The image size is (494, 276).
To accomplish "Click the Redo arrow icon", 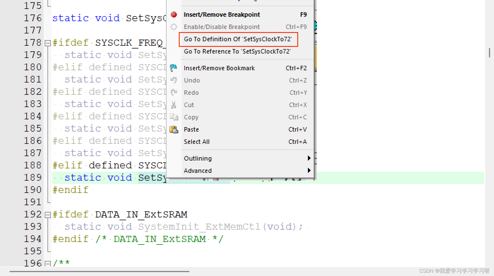I will [174, 92].
